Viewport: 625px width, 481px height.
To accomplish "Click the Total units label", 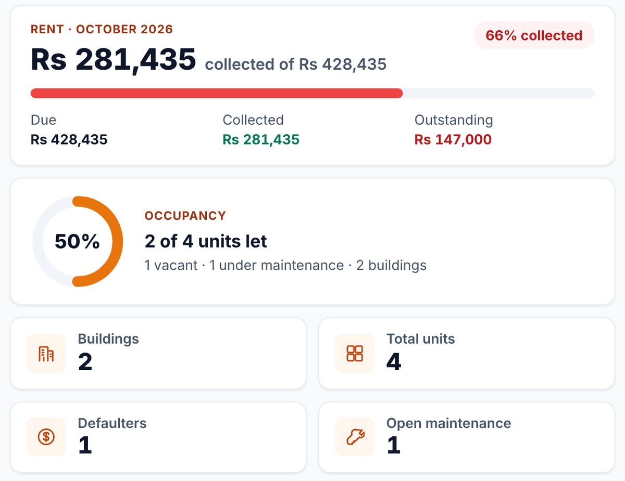I will pos(420,339).
